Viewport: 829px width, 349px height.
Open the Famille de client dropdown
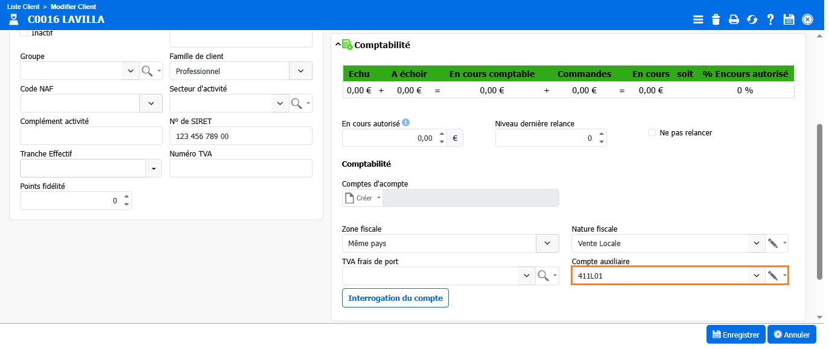point(300,71)
